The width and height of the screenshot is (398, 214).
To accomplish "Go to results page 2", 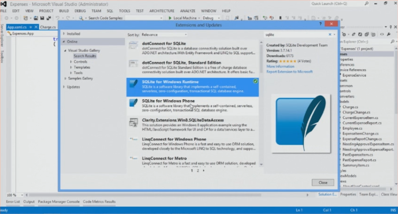I will [x=198, y=171].
